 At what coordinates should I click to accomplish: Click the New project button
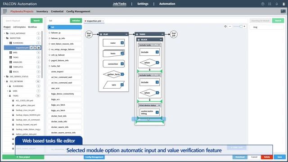[x=23, y=157]
